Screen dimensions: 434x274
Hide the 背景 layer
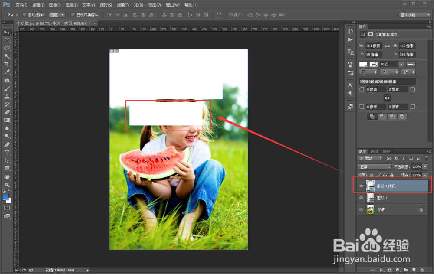click(361, 209)
